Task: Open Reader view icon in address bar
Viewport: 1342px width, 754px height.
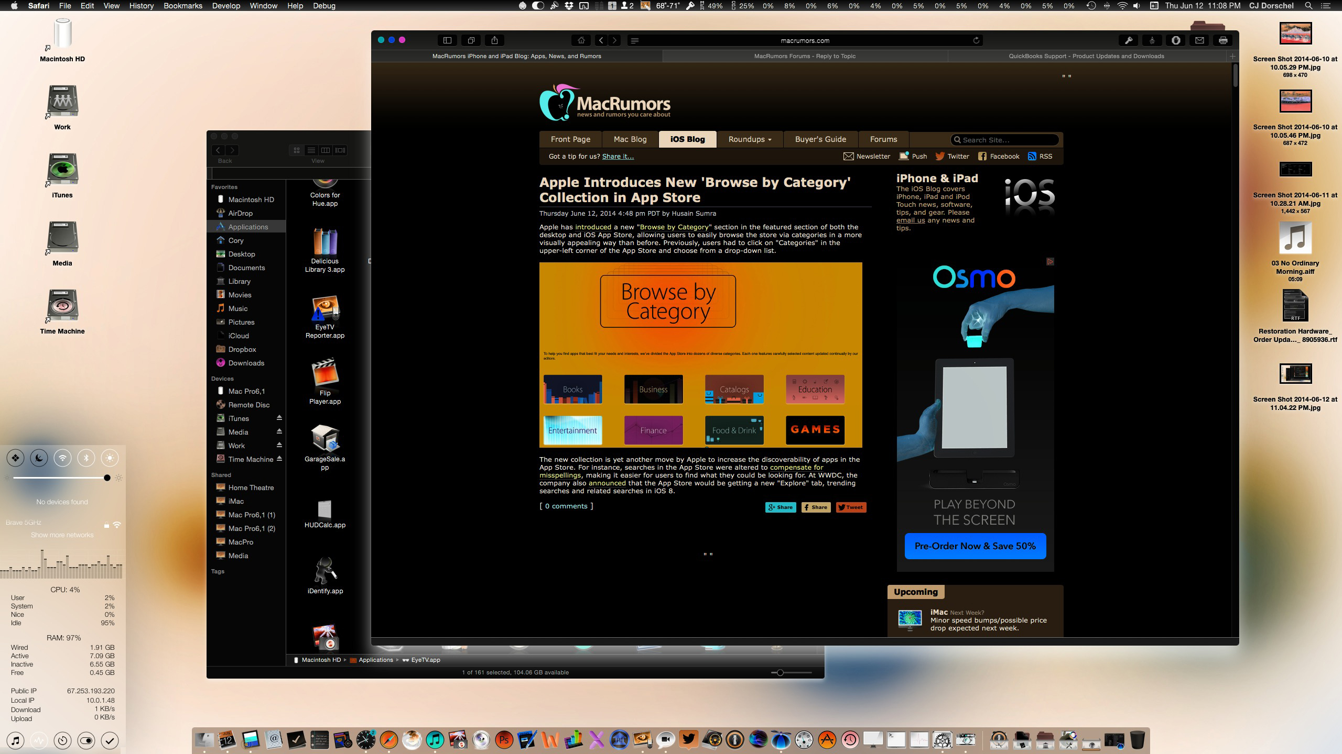Action: pos(634,40)
